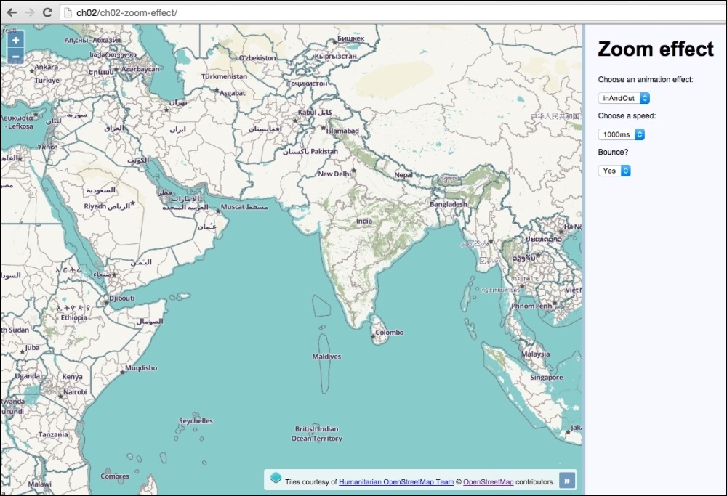Click the Türkiye map label
The width and height of the screenshot is (727, 496).
tap(47, 81)
